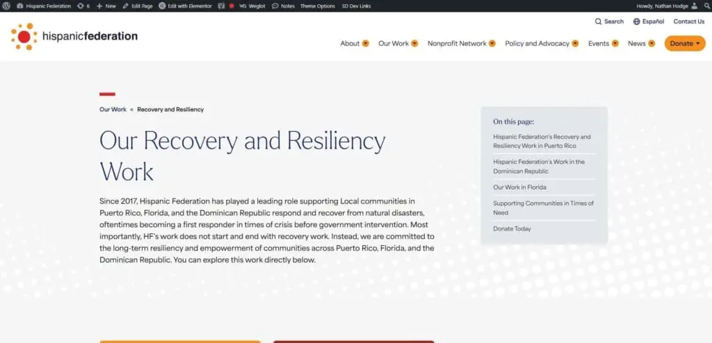Click the WordPress logo in admin bar
This screenshot has width=712, height=343.
click(7, 6)
